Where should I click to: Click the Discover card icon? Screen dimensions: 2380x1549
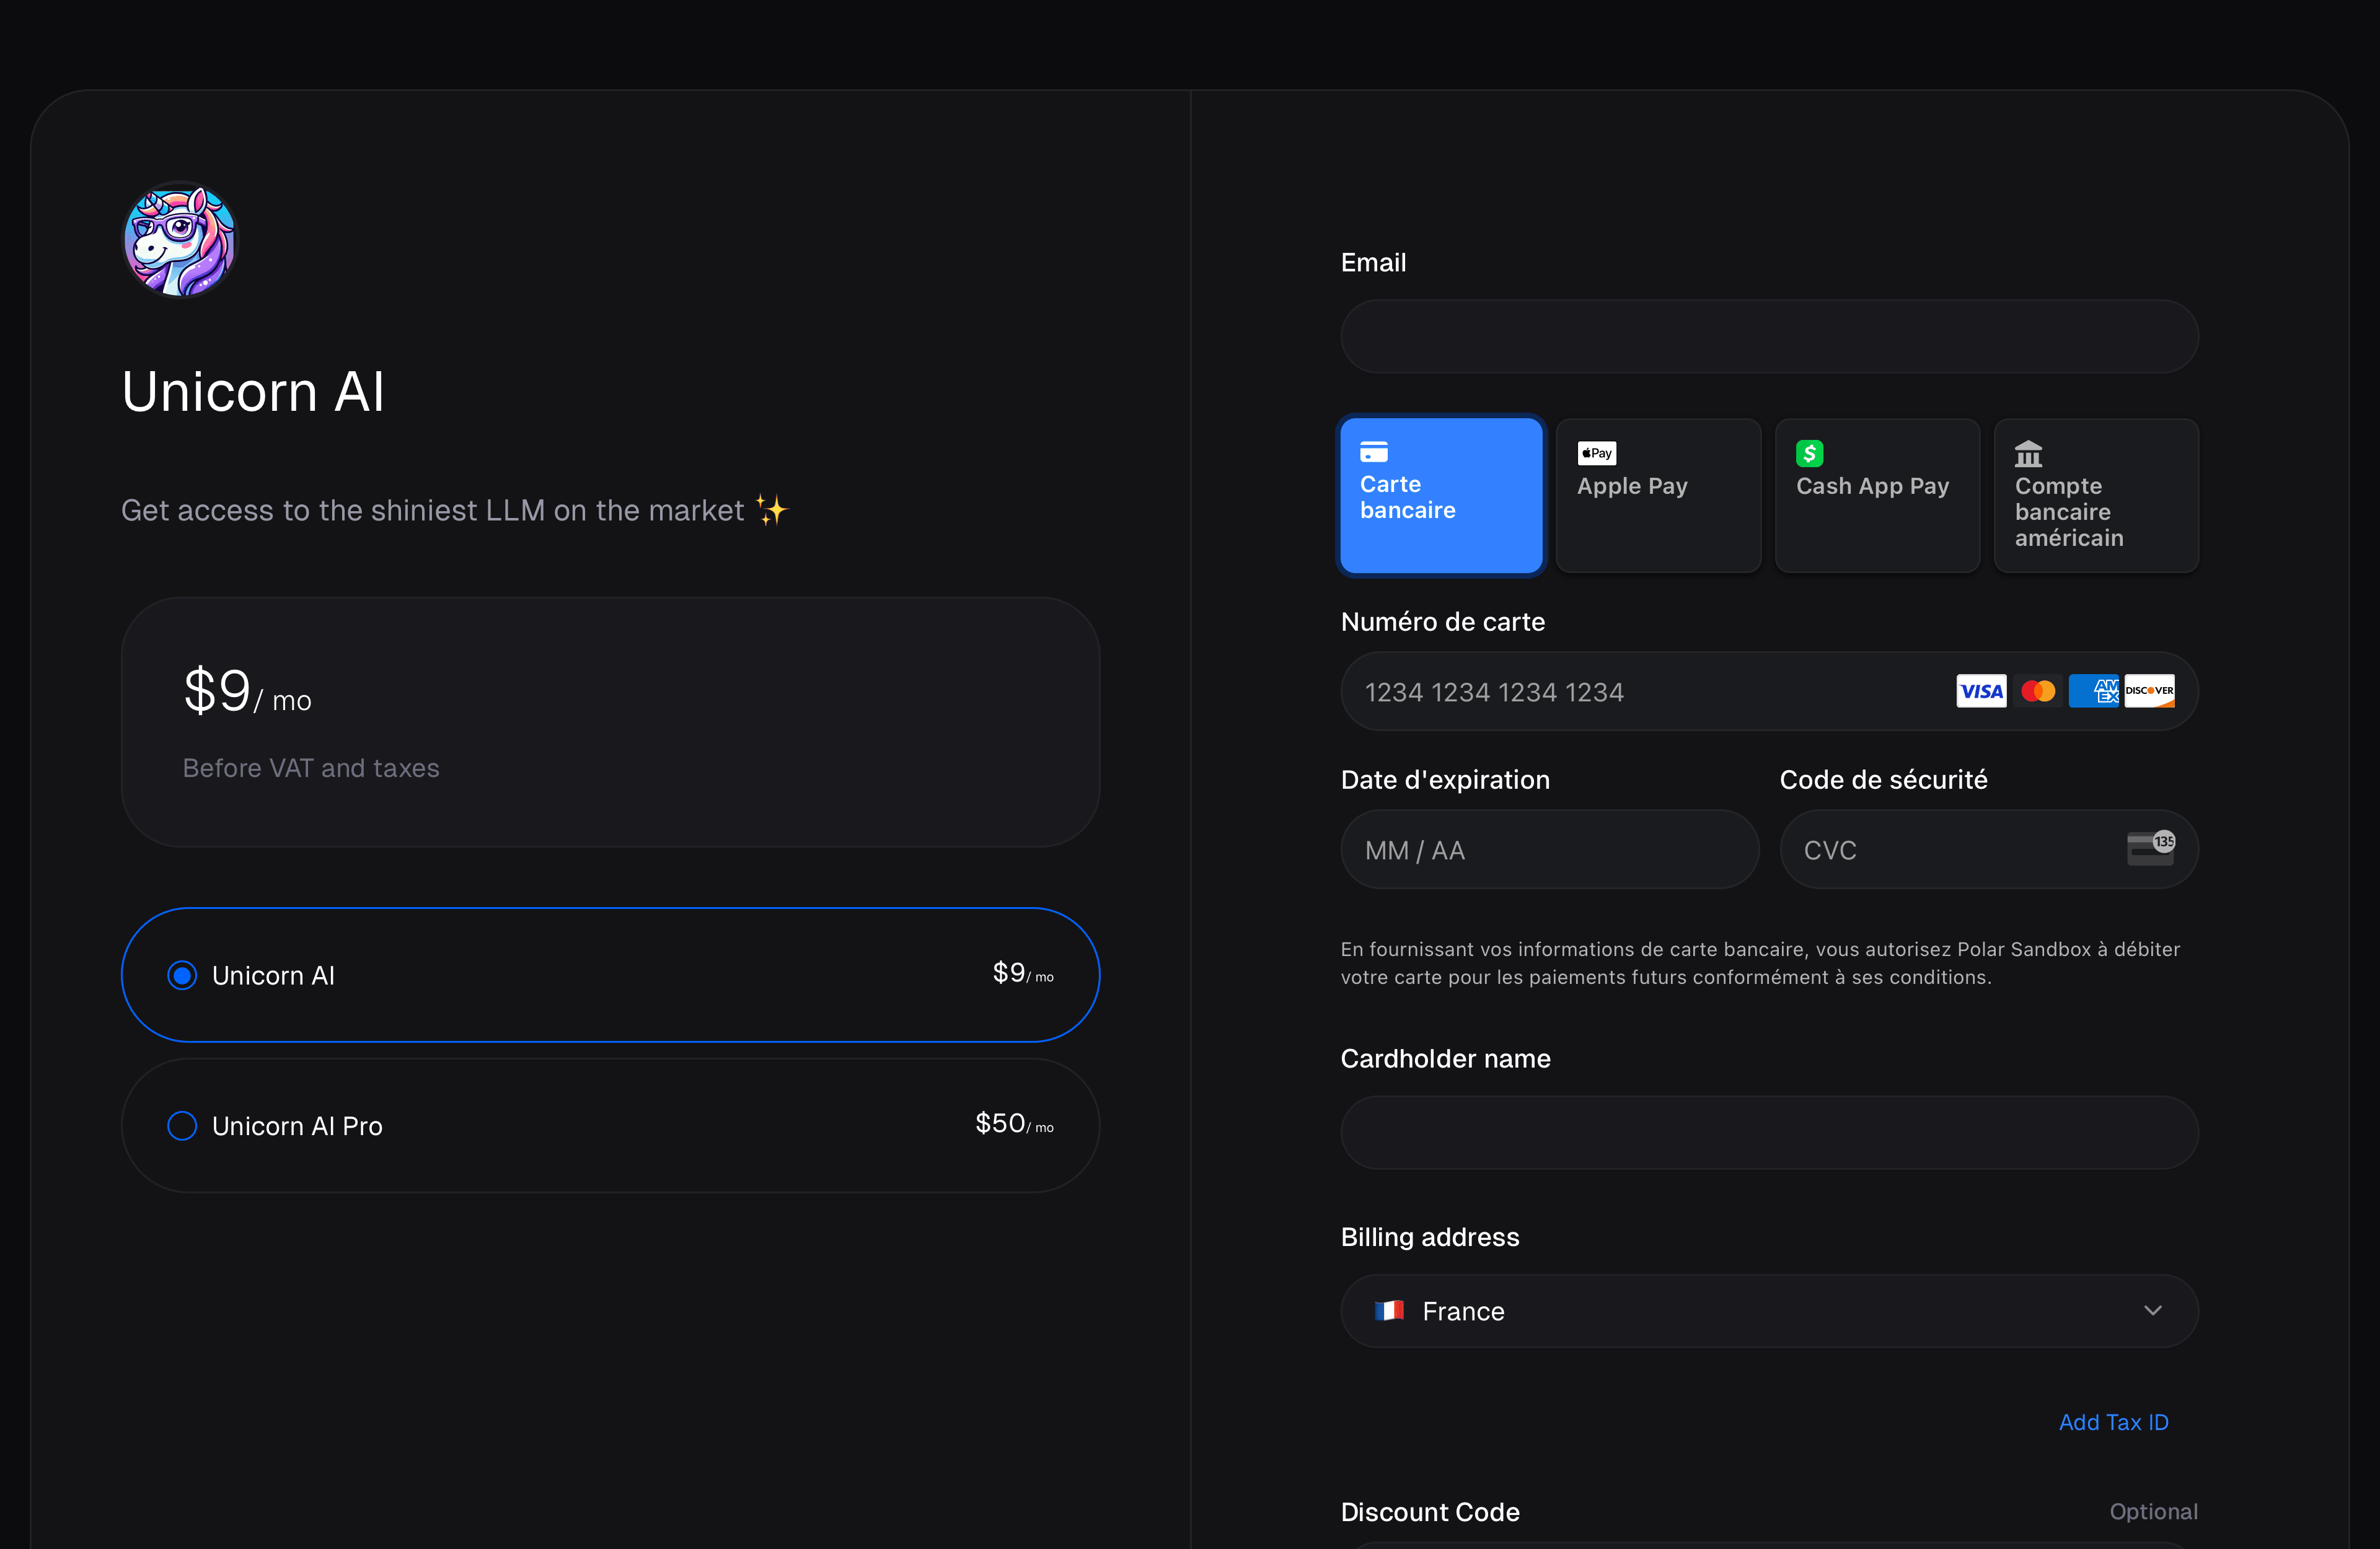click(2149, 691)
